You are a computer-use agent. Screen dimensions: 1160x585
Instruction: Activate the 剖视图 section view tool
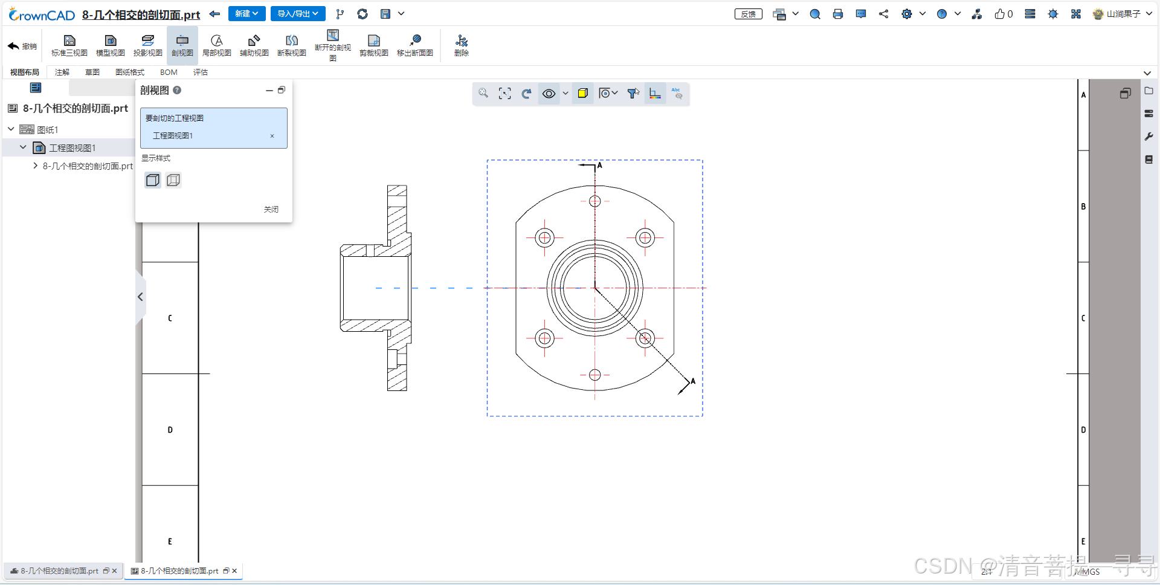182,45
